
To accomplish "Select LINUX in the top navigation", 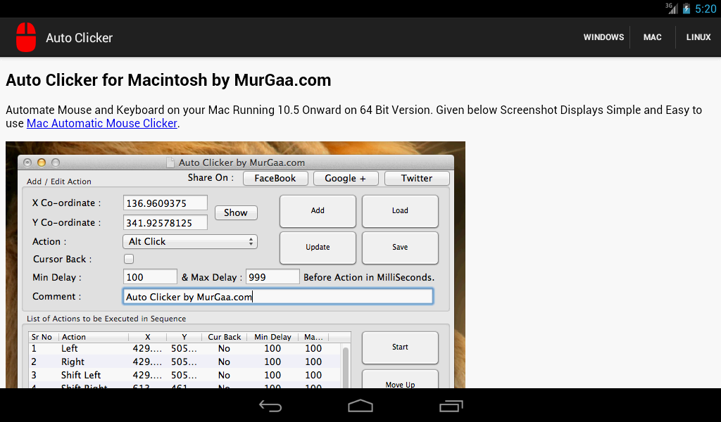I will 698,37.
